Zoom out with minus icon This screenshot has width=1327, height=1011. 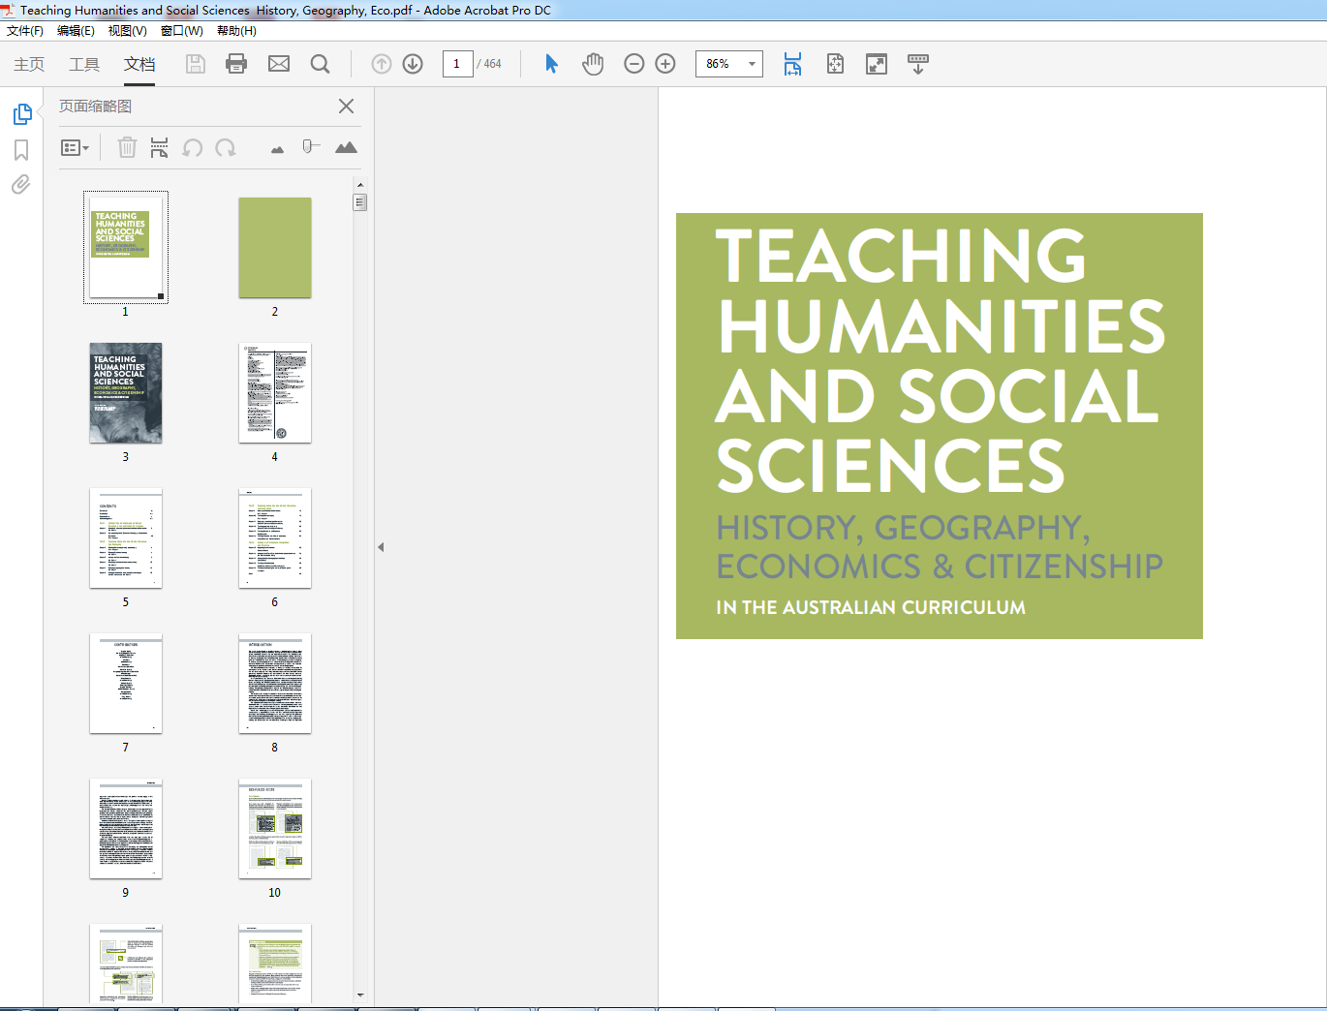click(x=634, y=64)
